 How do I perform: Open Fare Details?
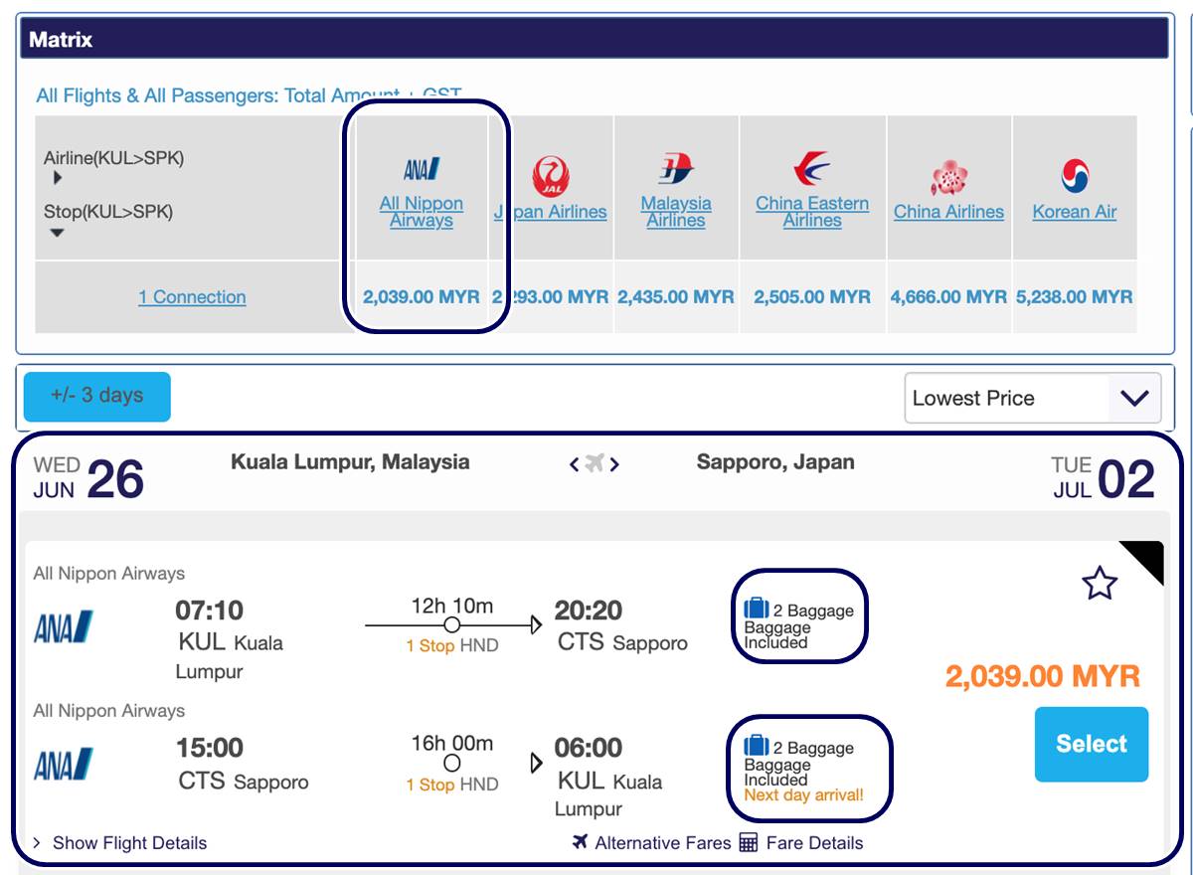[x=814, y=843]
